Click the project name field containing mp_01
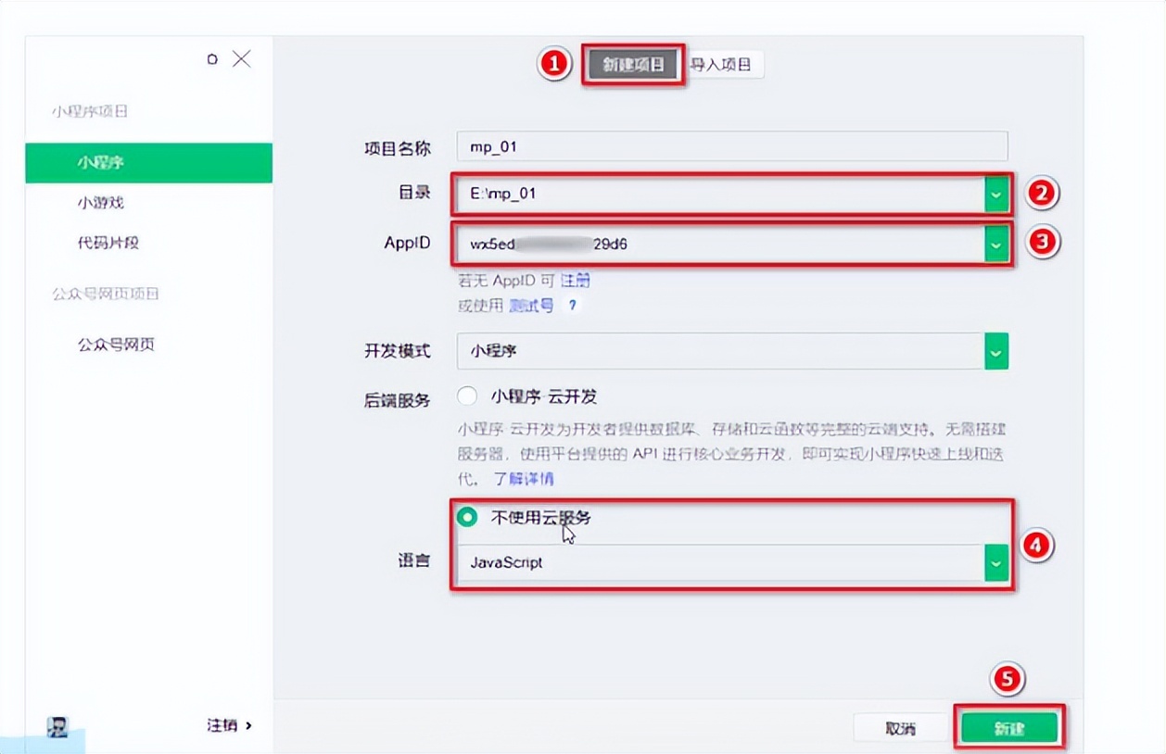 coord(732,145)
